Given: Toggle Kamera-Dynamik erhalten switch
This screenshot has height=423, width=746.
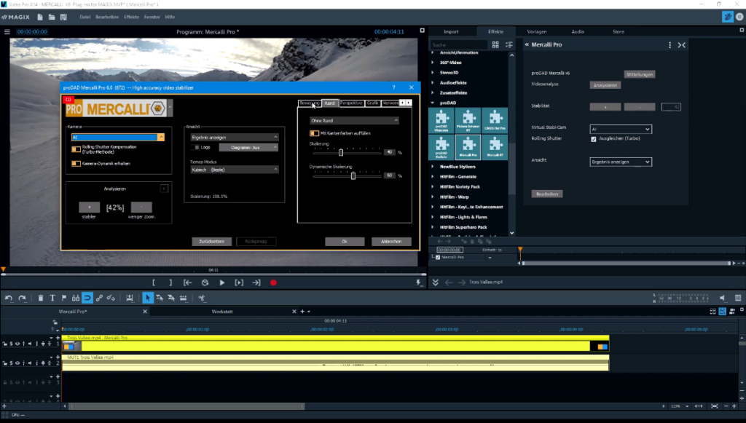Looking at the screenshot, I should [76, 164].
